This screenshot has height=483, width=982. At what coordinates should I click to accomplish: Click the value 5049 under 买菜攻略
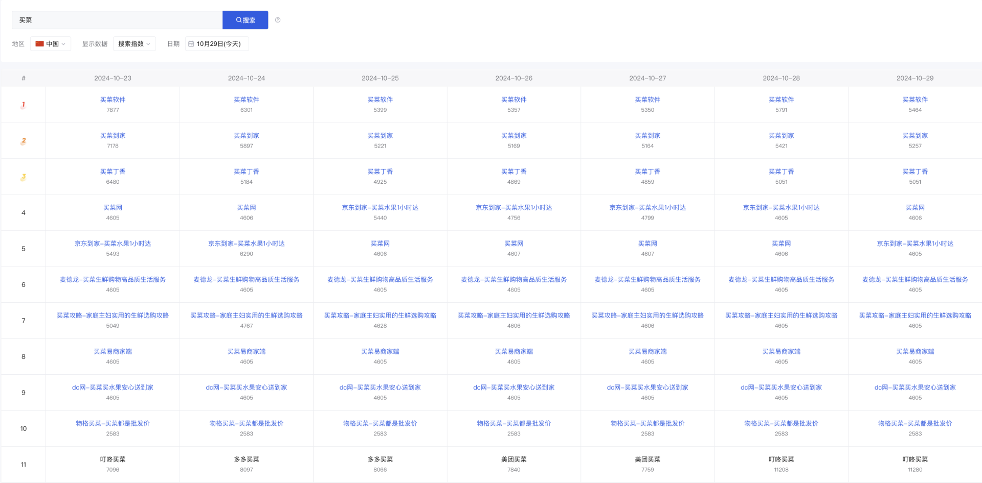click(x=113, y=326)
